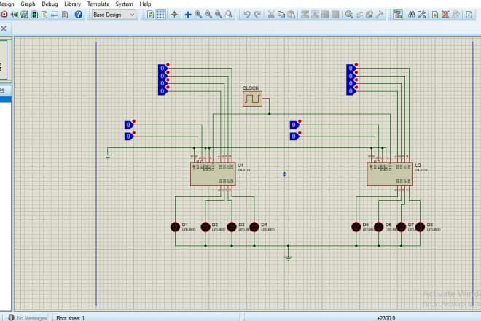Toggle the topmost logic state above U2
The image size is (481, 321).
tap(351, 68)
